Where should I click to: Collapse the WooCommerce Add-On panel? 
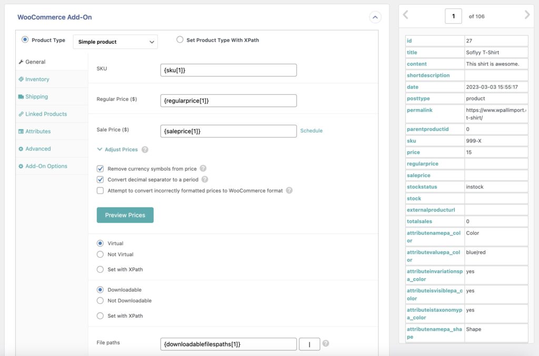375,17
